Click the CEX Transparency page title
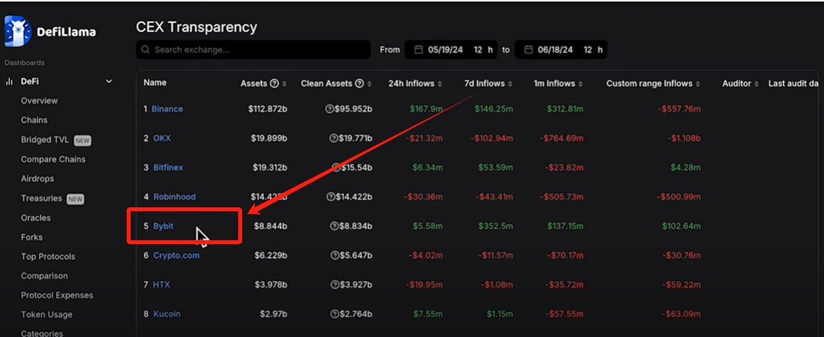The width and height of the screenshot is (824, 337). (x=197, y=27)
